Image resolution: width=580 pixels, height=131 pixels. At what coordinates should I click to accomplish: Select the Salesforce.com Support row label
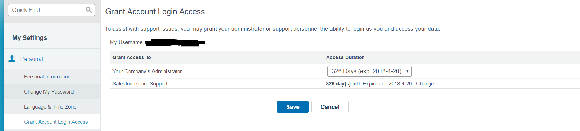(140, 84)
